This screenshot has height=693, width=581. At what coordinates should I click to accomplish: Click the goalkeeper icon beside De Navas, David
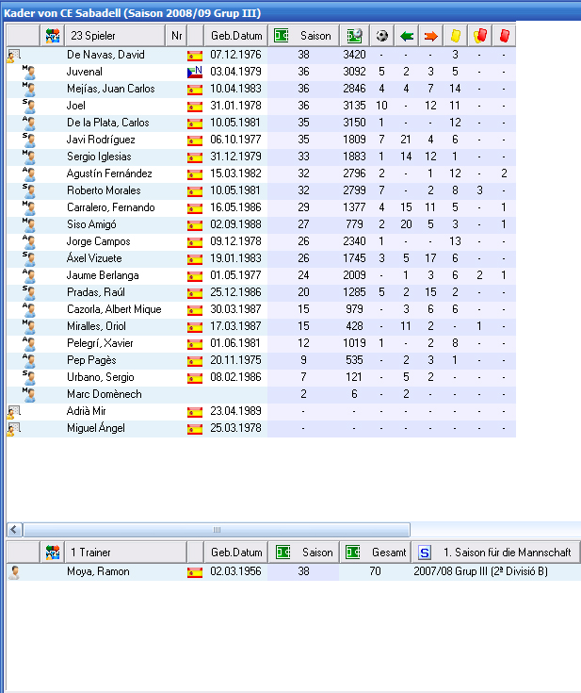pos(13,56)
